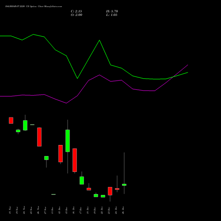Select the 17 Dec date label
Image resolution: width=221 pixels, height=221 pixels.
click(x=80, y=210)
